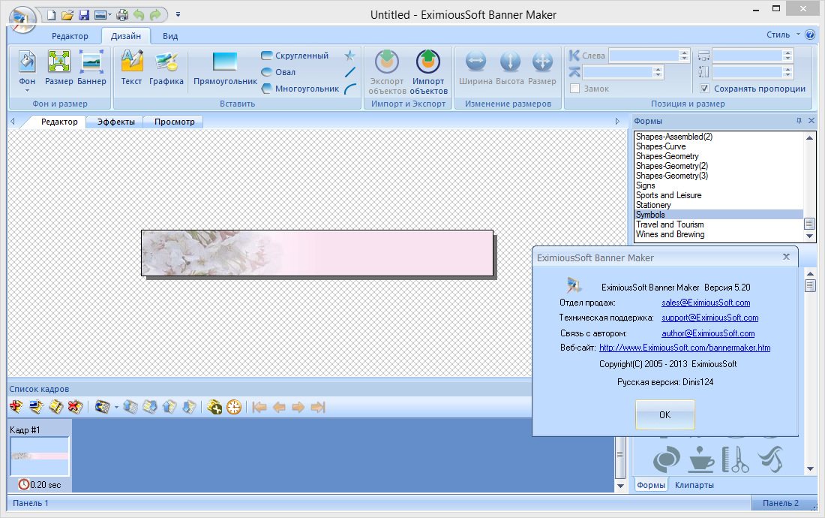
Task: Insert text with the Текст tool
Action: click(x=131, y=68)
